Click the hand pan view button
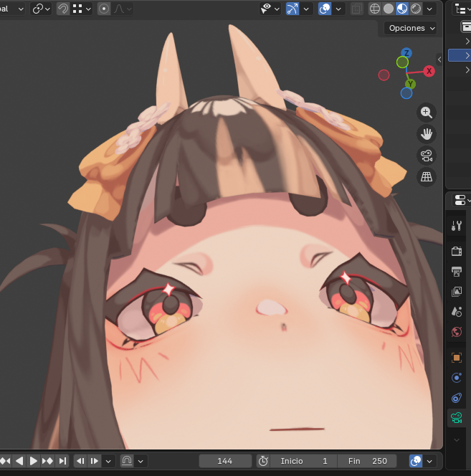The image size is (471, 476). tap(427, 134)
